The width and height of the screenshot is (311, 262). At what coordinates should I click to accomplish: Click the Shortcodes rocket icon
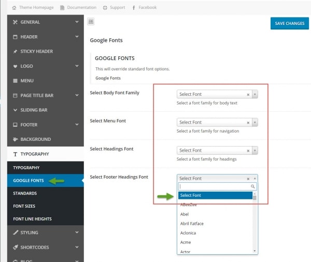pos(15,247)
